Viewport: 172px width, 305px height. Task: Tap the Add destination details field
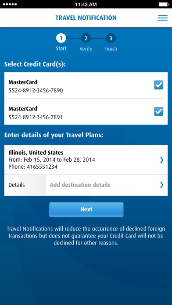(x=107, y=185)
